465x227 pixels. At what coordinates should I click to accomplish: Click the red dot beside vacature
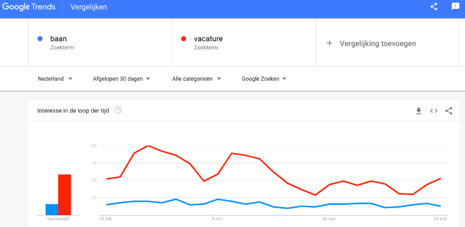pyautogui.click(x=184, y=39)
